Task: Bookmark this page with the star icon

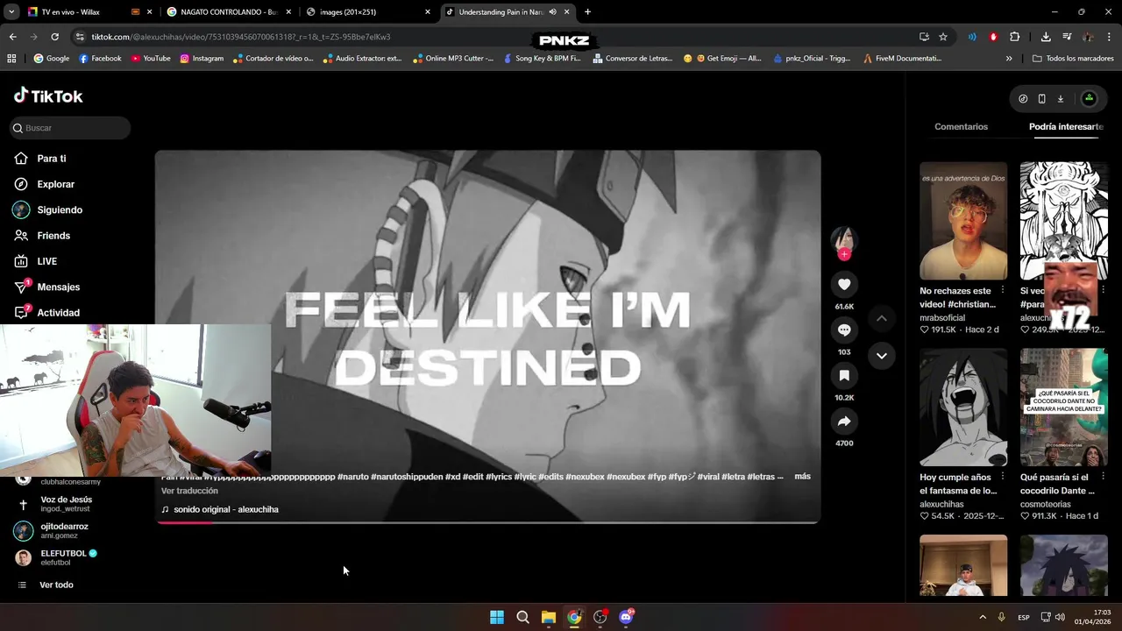Action: [x=943, y=37]
